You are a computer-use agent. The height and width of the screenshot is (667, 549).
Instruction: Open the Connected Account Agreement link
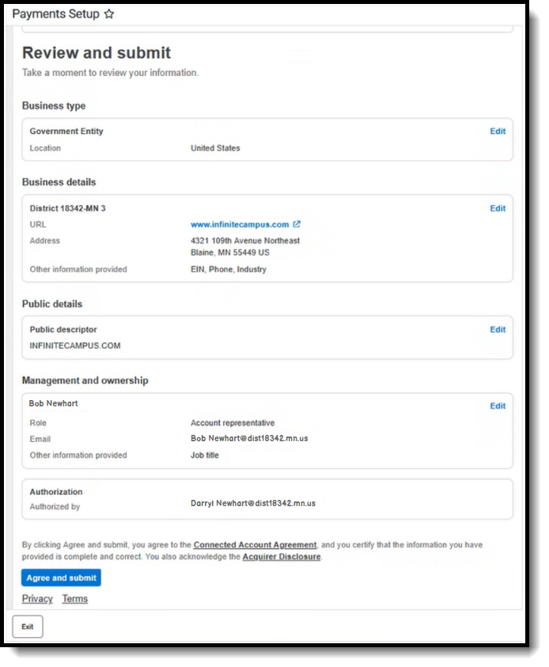[255, 545]
